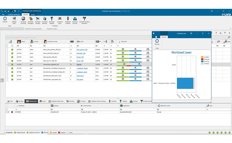
Task: Click Loaded orange legend swatch in chart
Action: 202,57
